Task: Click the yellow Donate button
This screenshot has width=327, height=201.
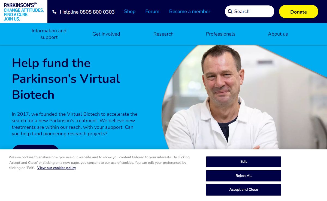Action: click(299, 12)
